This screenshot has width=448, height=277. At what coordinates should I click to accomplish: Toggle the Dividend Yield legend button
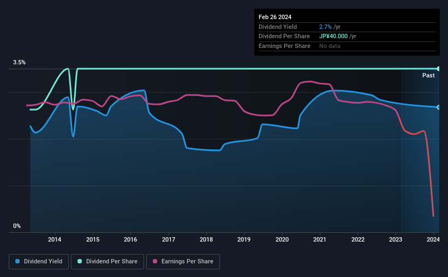pyautogui.click(x=39, y=262)
